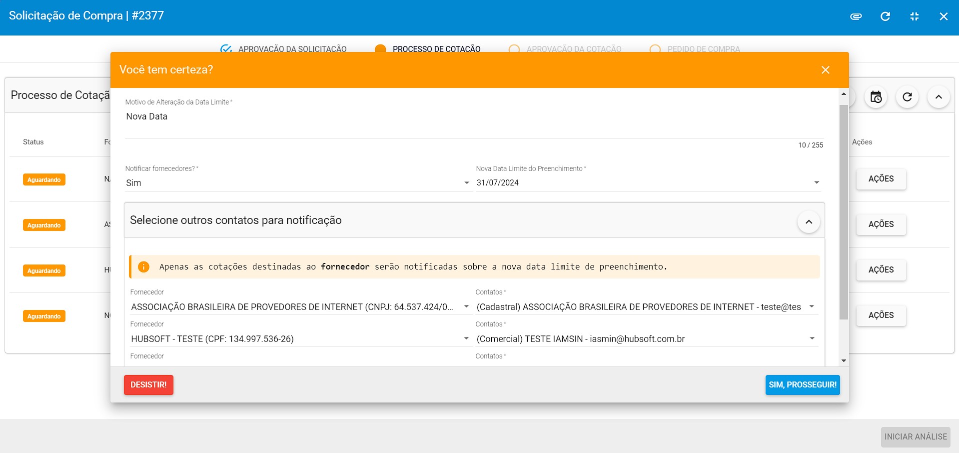959x453 pixels.
Task: Refresh the purchase request in header
Action: tap(885, 16)
